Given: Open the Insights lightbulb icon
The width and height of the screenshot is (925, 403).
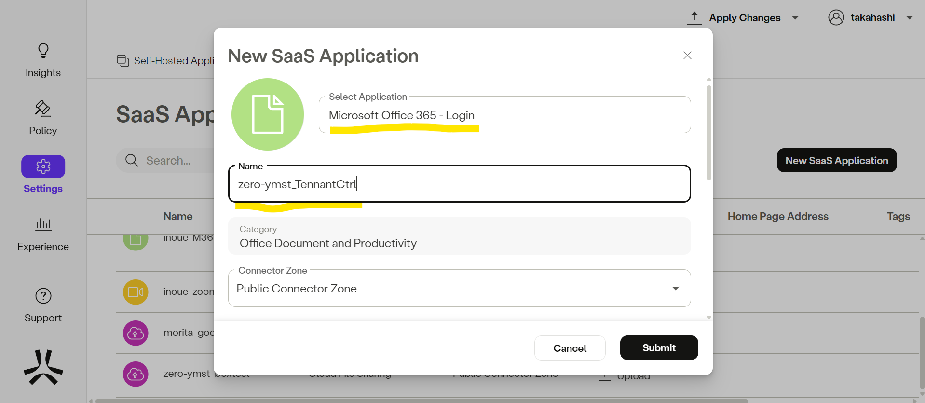Looking at the screenshot, I should [43, 51].
